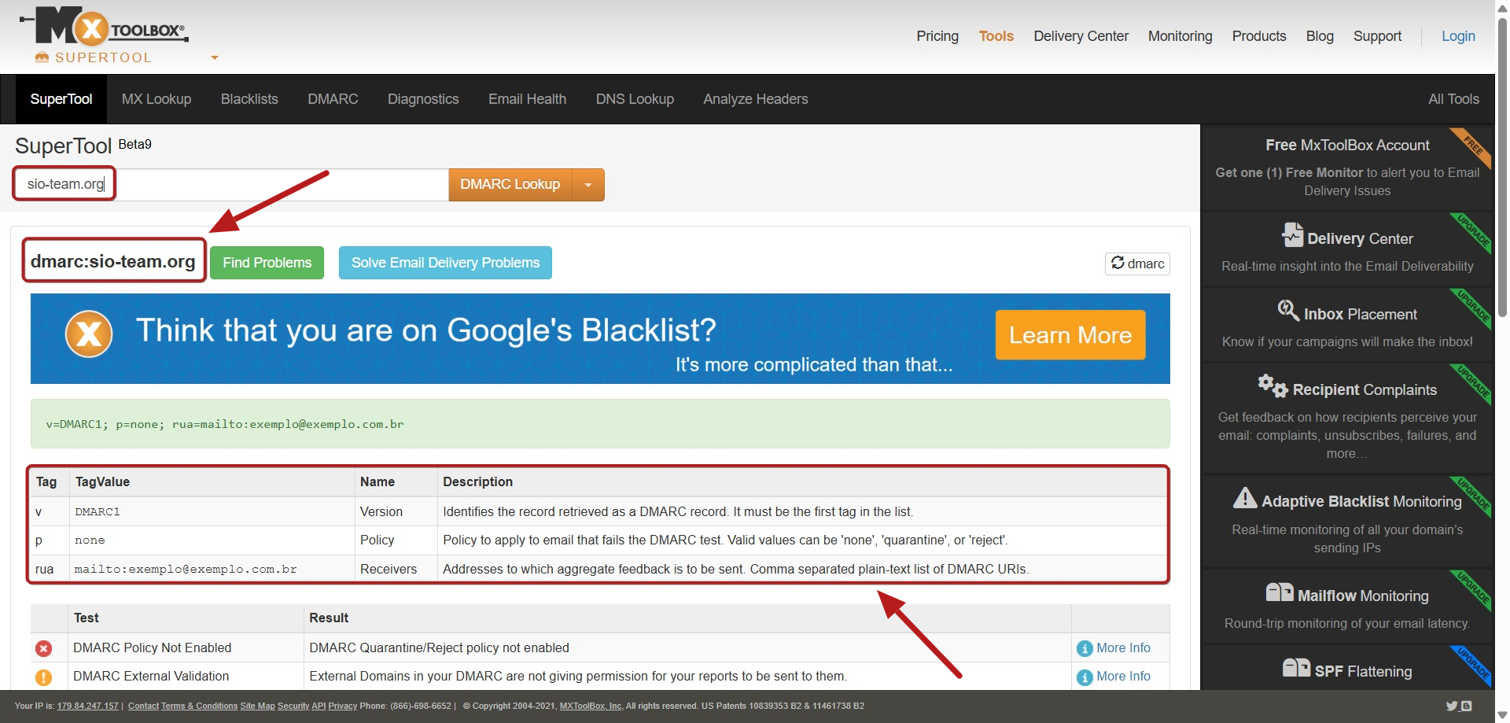This screenshot has width=1510, height=723.
Task: Click info icon beside DMARC External Validation More Info
Action: pos(1085,677)
